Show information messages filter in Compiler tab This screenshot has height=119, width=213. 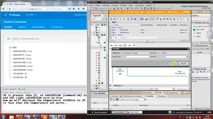[x=117, y=99]
